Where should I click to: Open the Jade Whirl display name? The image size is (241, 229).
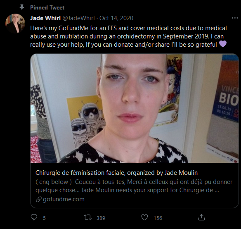tap(45, 18)
